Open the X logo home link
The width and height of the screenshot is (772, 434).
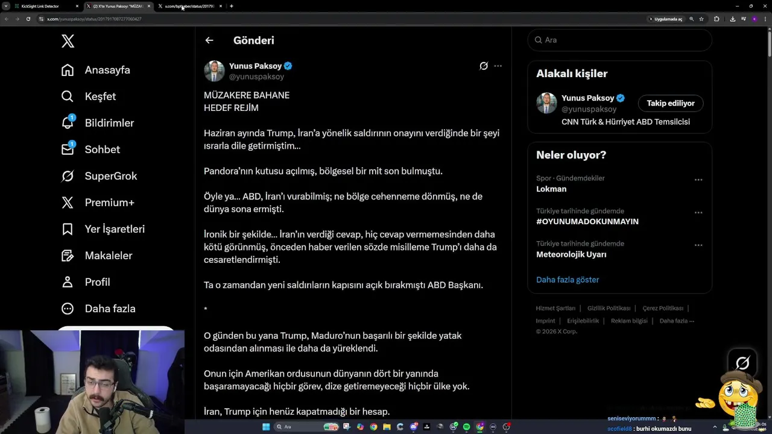click(x=68, y=41)
